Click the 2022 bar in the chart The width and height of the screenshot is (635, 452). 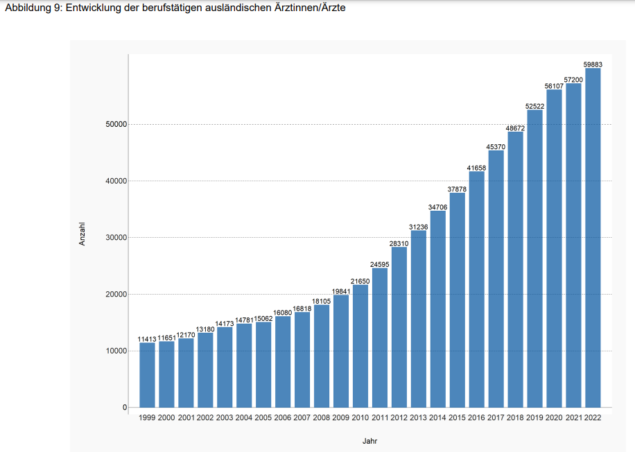pyautogui.click(x=592, y=238)
